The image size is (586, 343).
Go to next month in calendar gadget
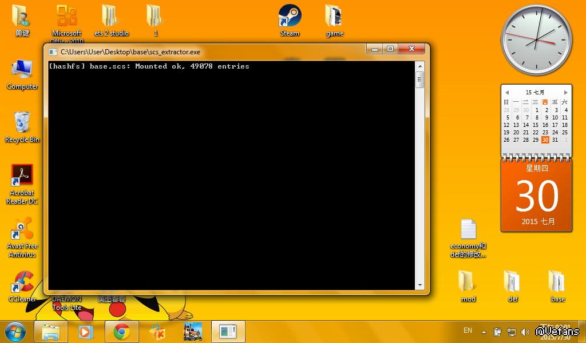click(566, 93)
